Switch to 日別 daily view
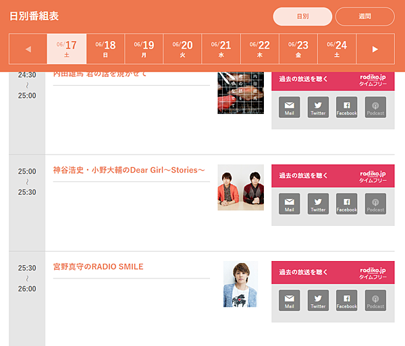The image size is (405, 346). (x=302, y=16)
